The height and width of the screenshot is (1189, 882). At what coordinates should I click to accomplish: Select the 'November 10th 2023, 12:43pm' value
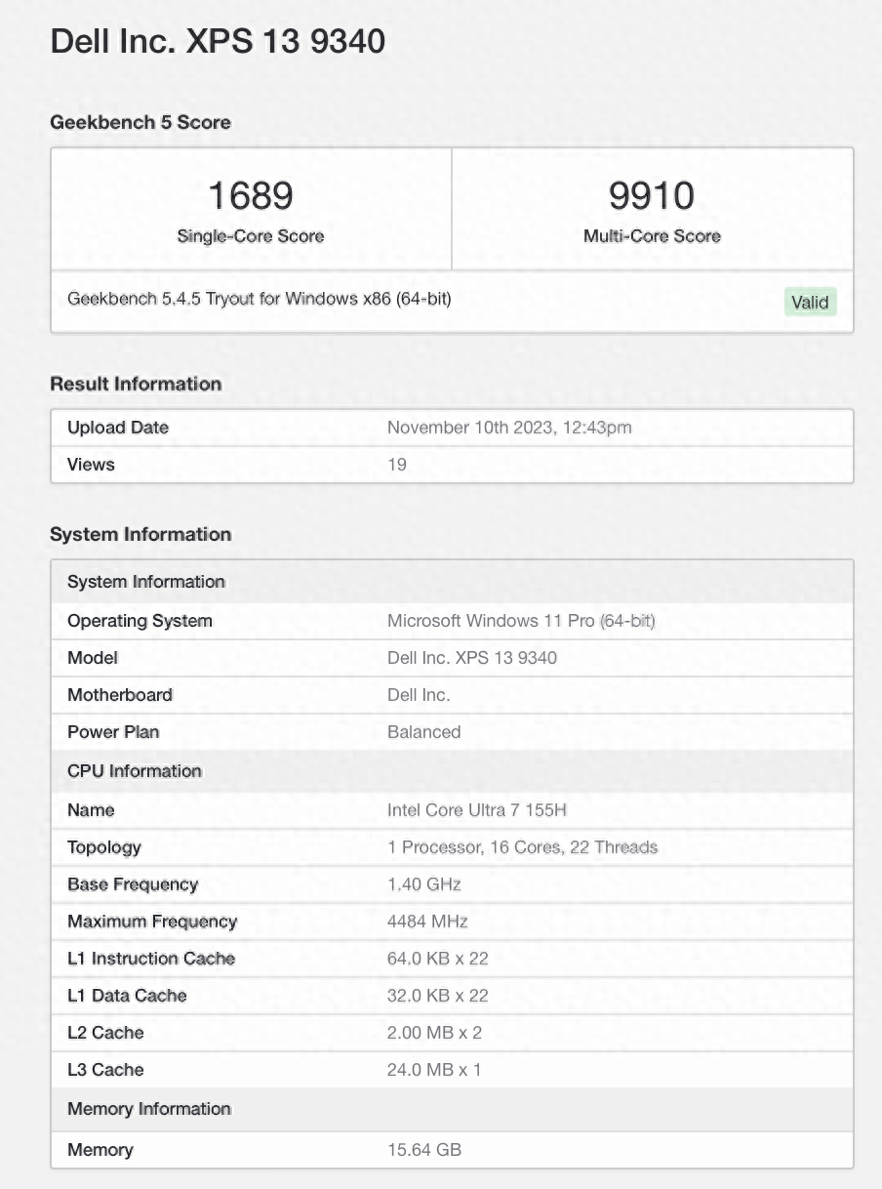(509, 428)
